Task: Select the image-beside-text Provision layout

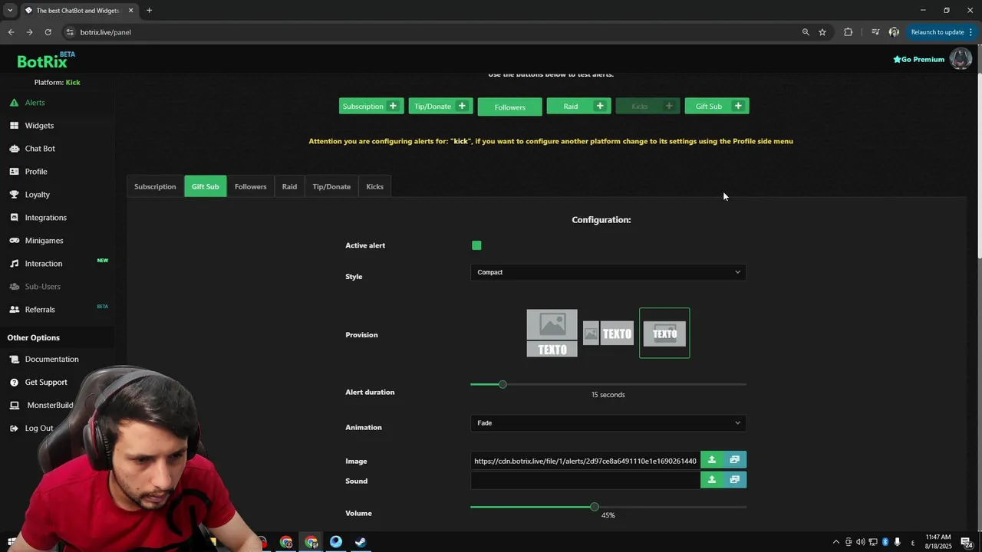Action: tap(608, 333)
